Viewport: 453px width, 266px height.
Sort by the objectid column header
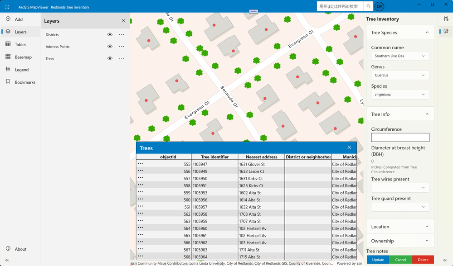[164, 157]
